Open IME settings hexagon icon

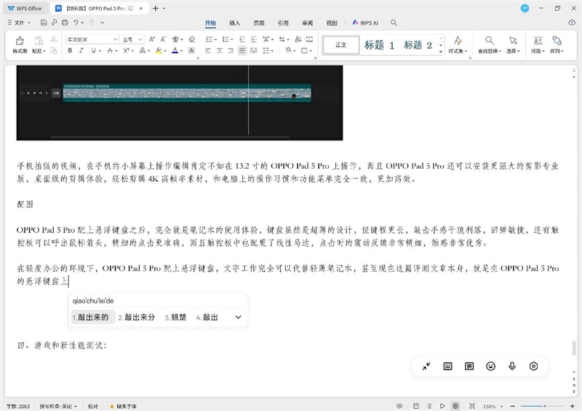point(533,367)
